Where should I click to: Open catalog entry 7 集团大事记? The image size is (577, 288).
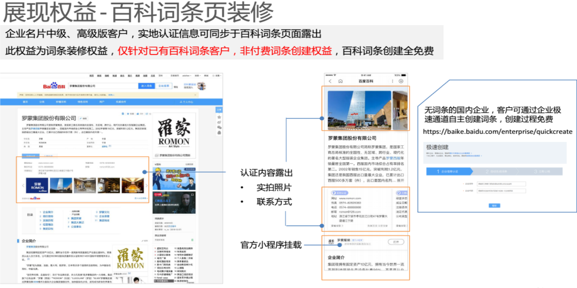75,222
